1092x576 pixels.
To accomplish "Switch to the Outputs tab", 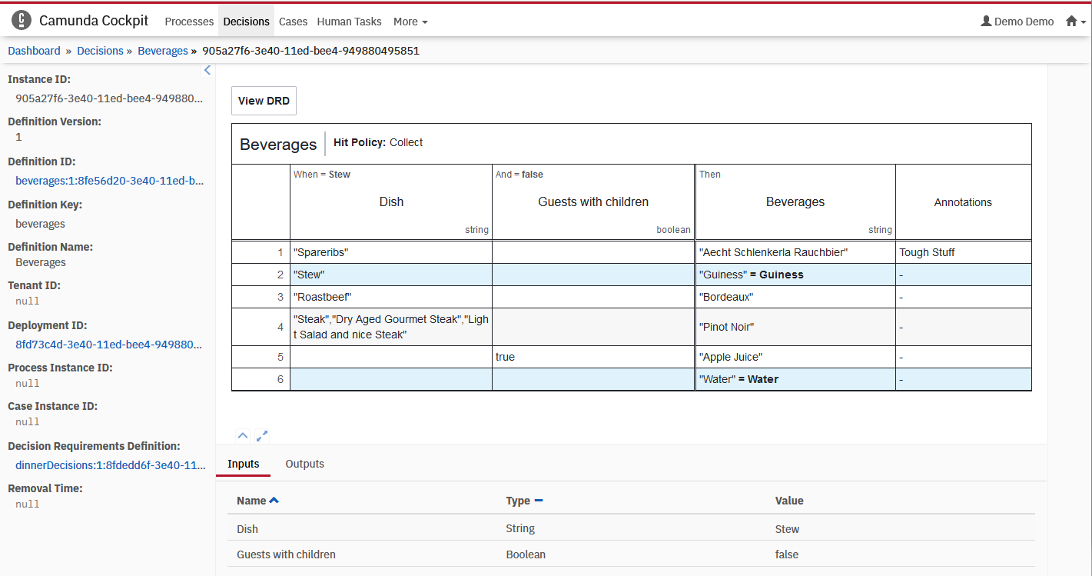I will coord(304,464).
